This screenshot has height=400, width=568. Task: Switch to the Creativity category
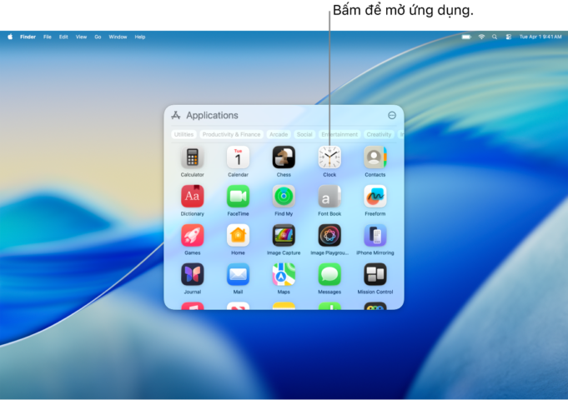click(379, 134)
